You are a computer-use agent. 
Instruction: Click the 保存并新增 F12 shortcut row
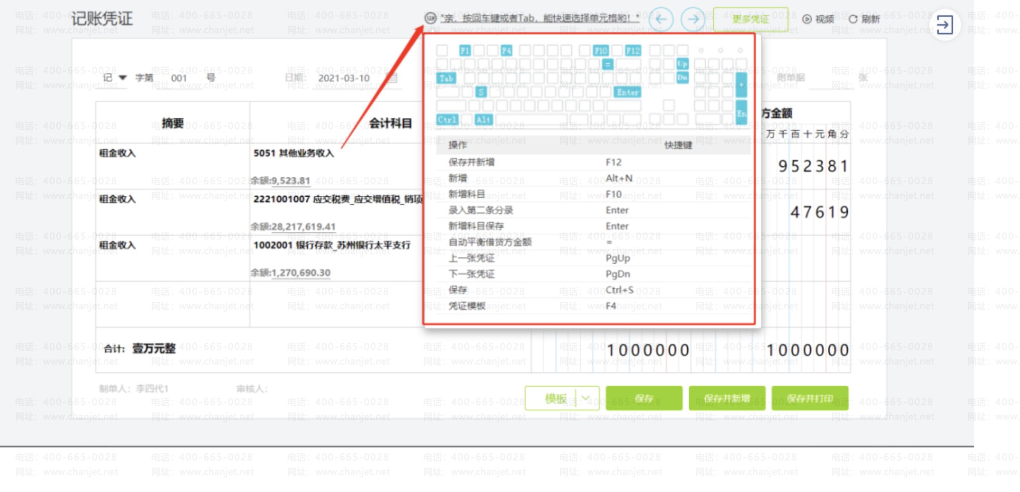pos(593,162)
